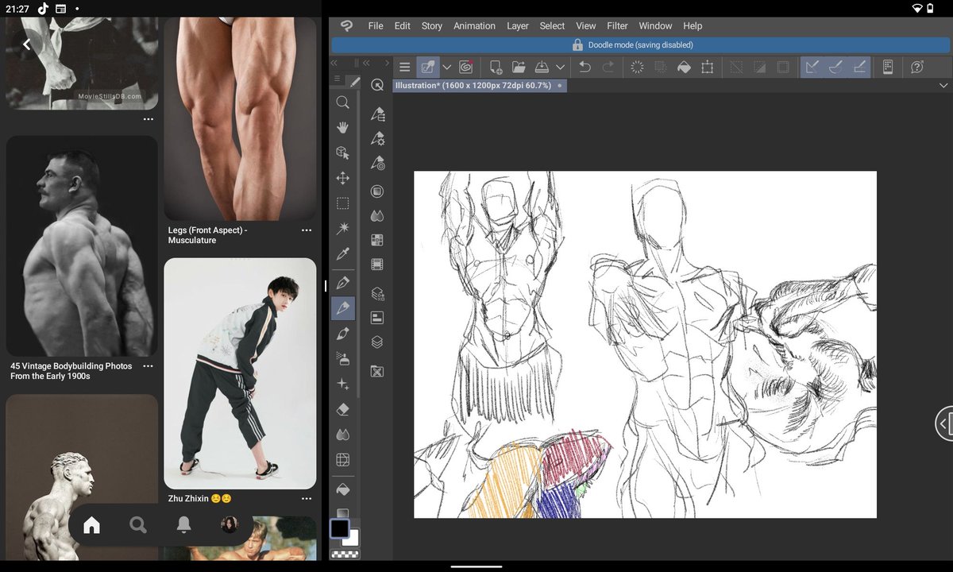Select the Liquify grid tool
The image size is (953, 572).
tap(343, 460)
